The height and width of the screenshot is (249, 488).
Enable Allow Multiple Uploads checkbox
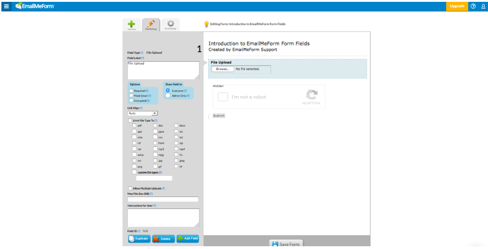pyautogui.click(x=130, y=188)
